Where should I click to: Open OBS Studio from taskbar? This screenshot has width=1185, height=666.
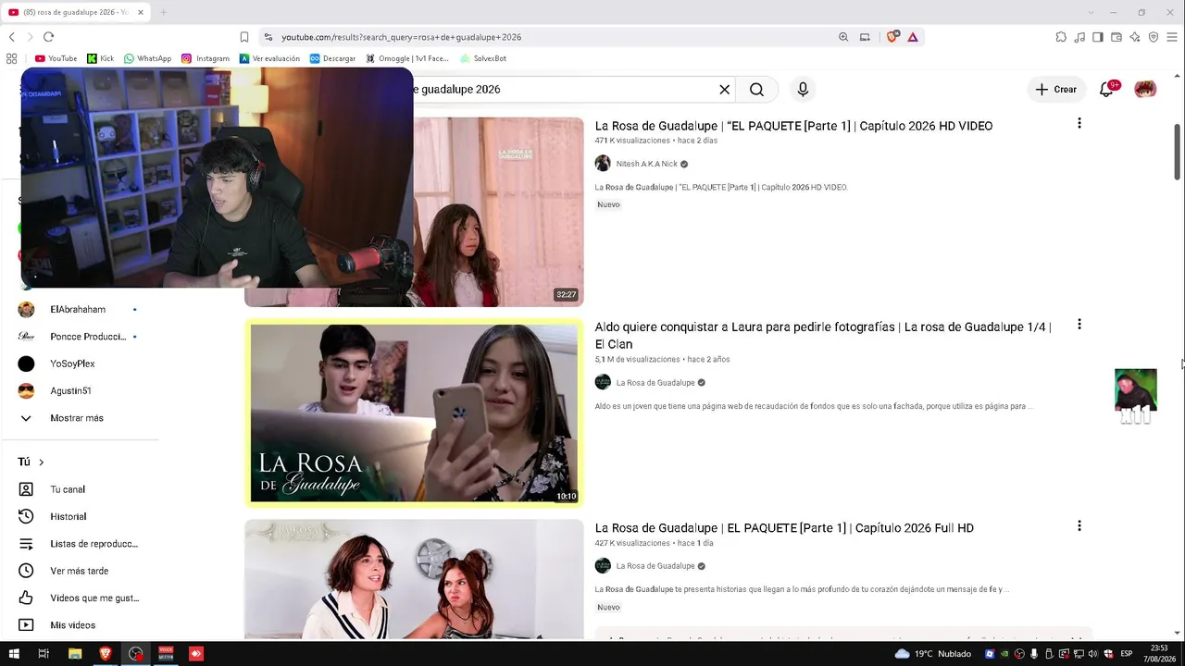coord(136,654)
